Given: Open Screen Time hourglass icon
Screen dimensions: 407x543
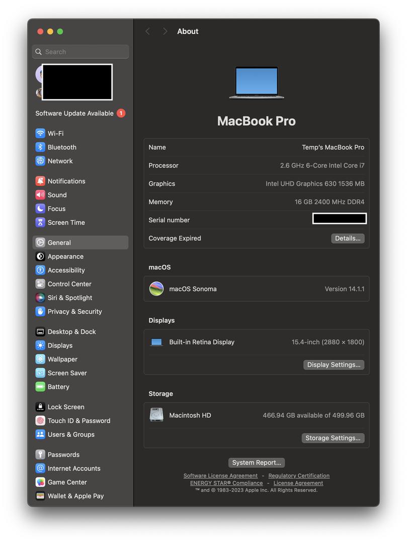Looking at the screenshot, I should (40, 223).
